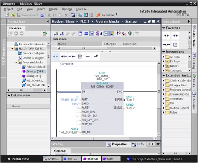This screenshot has width=198, height=163.
Task: Click the Open project icon
Action: 13,15
